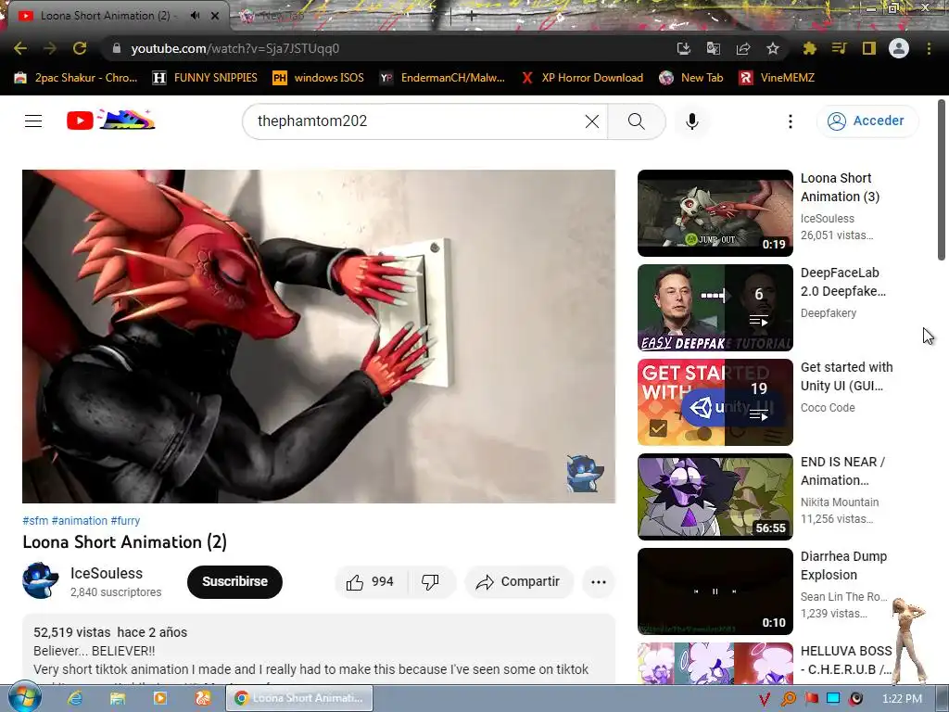This screenshot has height=712, width=949.
Task: Click the page vertical scrollbar
Action: [942, 181]
